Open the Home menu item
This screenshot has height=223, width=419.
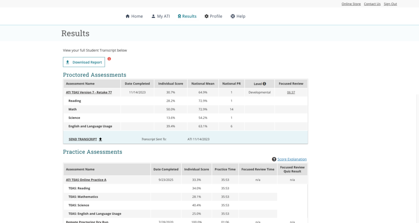pos(134,16)
